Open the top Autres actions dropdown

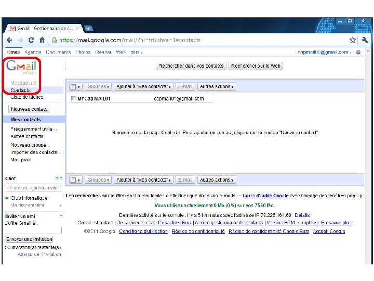(216, 86)
